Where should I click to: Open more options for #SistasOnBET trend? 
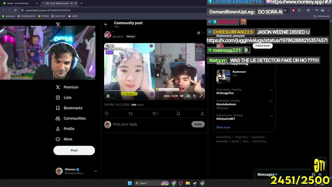pyautogui.click(x=271, y=116)
